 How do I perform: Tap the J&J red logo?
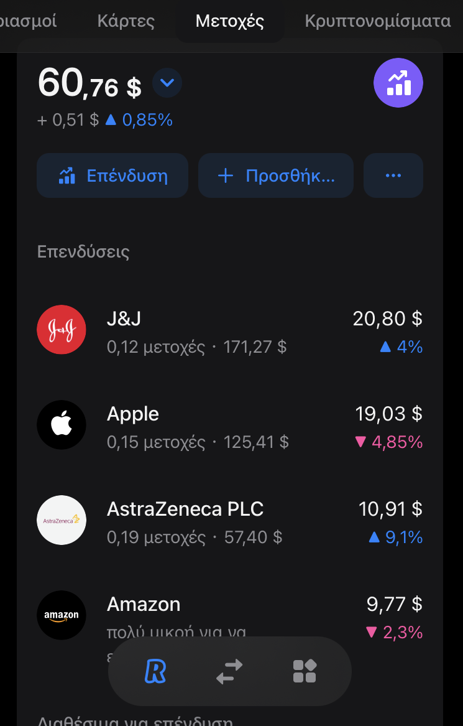point(62,330)
